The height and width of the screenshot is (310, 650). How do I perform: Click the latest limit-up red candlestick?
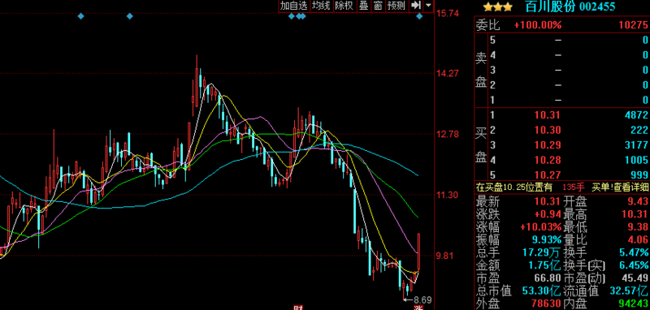pyautogui.click(x=419, y=252)
